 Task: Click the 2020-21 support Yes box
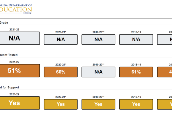tap(61, 104)
